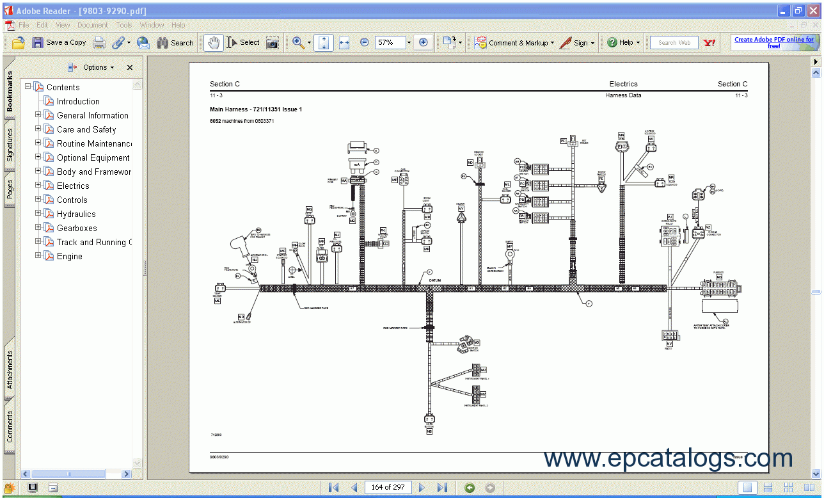The height and width of the screenshot is (498, 824).
Task: Select the Hand tool
Action: pos(213,43)
